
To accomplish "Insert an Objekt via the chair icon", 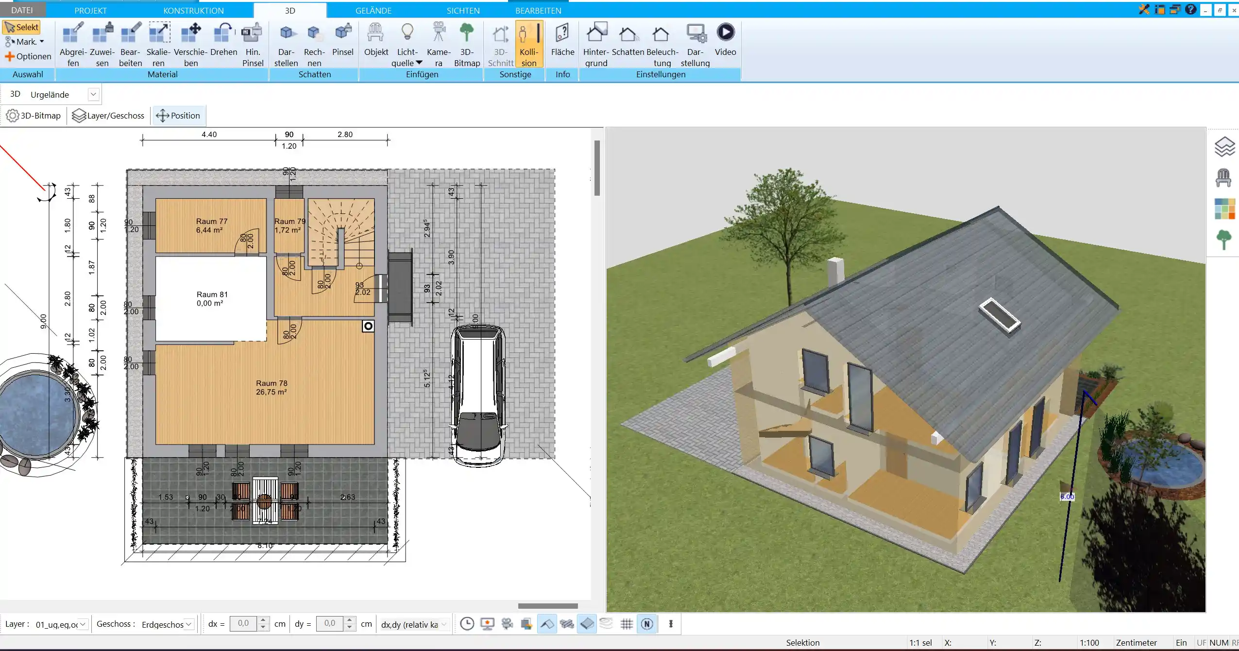I will click(x=376, y=40).
